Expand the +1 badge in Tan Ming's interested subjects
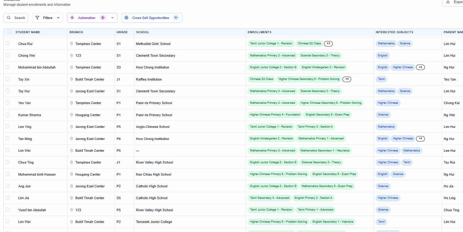 (x=420, y=138)
